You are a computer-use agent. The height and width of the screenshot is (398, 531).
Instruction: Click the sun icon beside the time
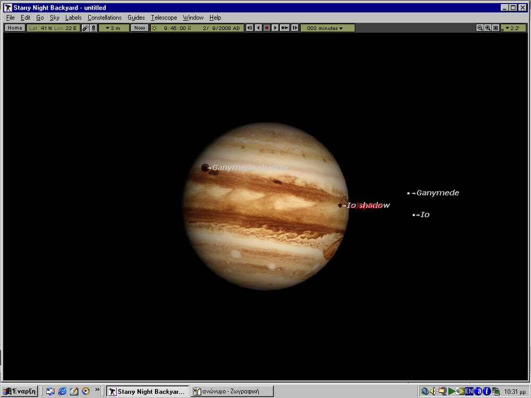(155, 28)
